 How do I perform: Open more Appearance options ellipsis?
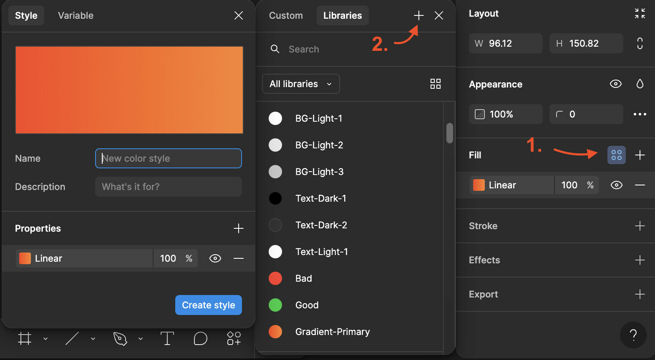click(x=640, y=114)
